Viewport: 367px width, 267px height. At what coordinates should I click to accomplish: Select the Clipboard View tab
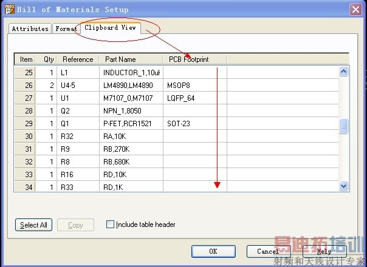coord(110,28)
